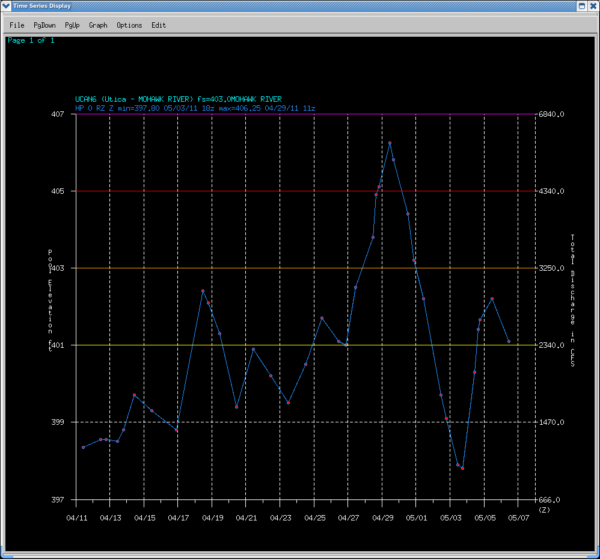
Task: Open the File menu
Action: pos(17,25)
